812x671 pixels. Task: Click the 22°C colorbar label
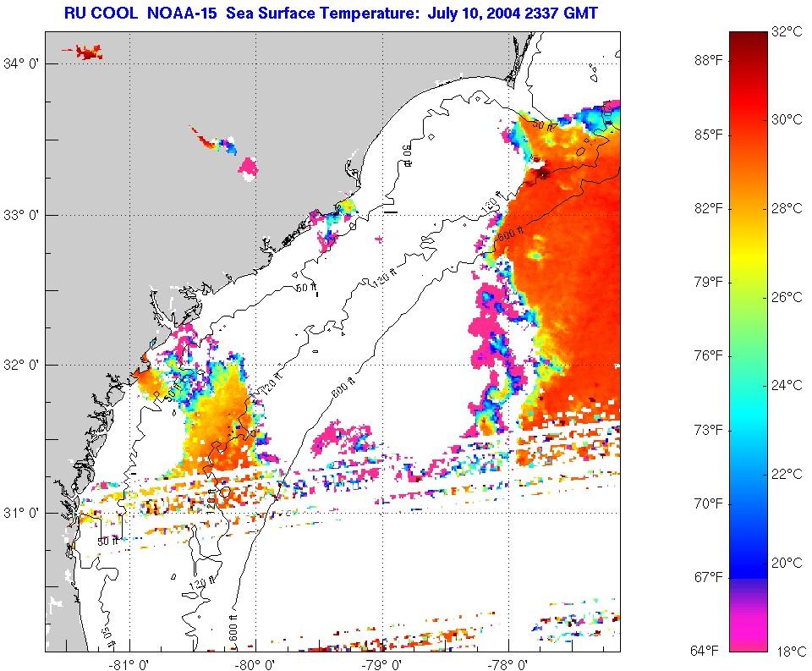787,474
